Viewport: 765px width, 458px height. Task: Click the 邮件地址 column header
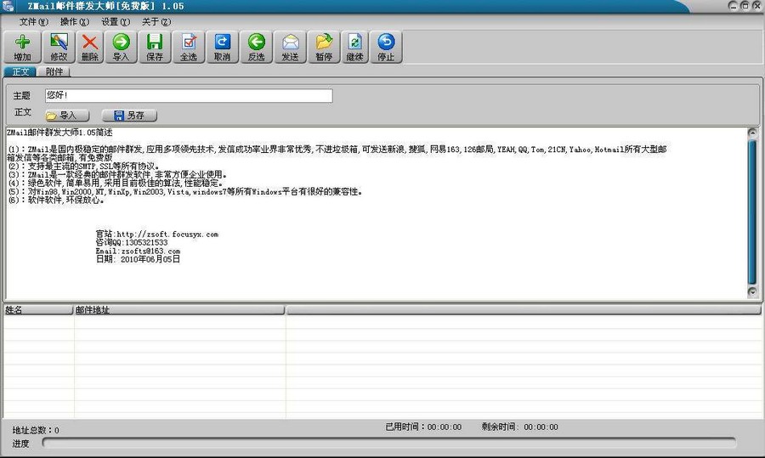tap(179, 309)
